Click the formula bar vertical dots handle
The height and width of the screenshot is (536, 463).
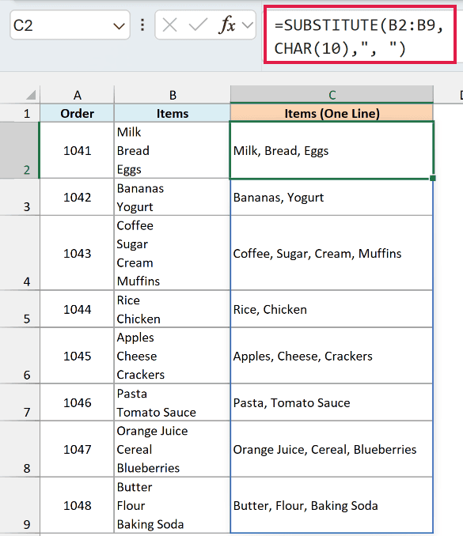[142, 25]
